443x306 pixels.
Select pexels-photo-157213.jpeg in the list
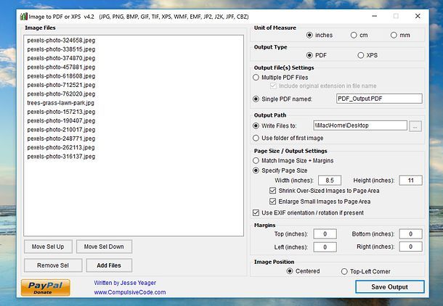pos(61,112)
